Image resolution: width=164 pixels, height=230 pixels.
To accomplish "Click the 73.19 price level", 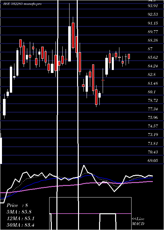I will pyautogui.click(x=153, y=135).
